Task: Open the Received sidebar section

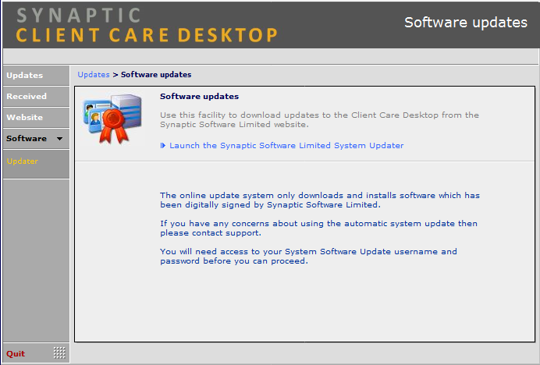Action: [x=36, y=97]
